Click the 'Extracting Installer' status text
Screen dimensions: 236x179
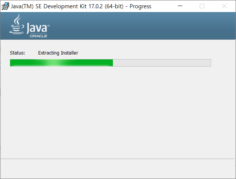point(58,53)
